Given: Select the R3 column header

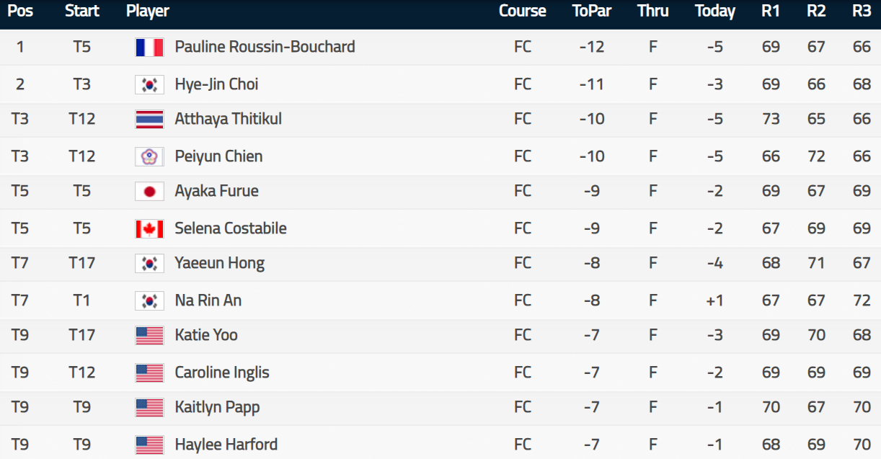Looking at the screenshot, I should 862,11.
